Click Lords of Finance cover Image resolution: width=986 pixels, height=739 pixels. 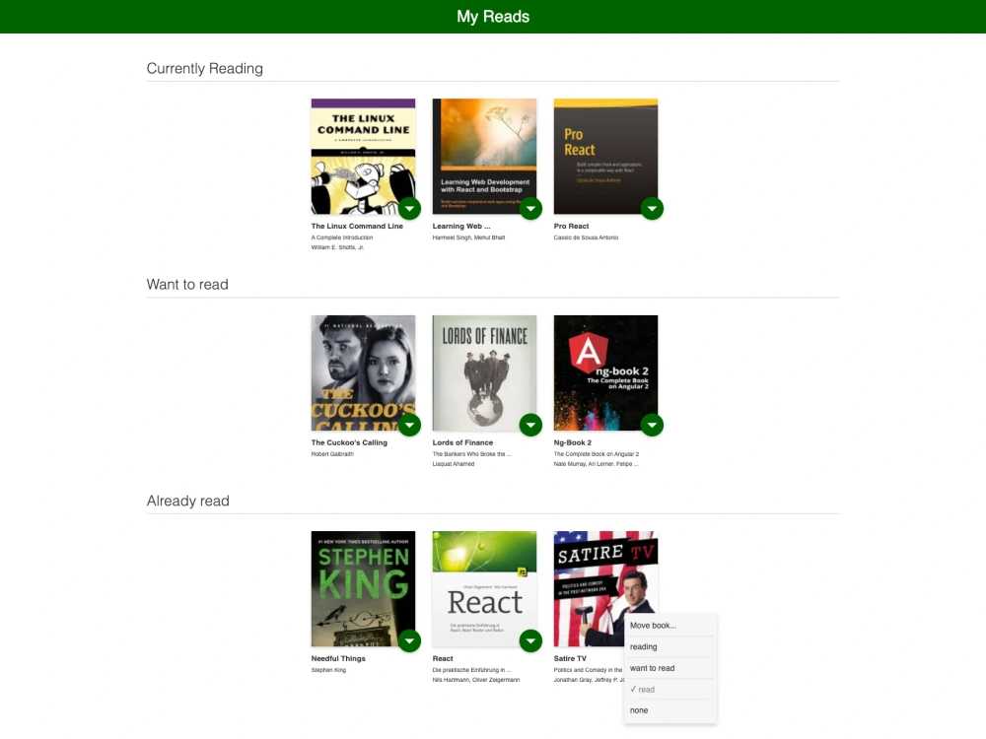[484, 373]
